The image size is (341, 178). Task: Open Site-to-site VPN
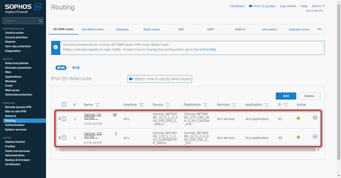pos(16,111)
